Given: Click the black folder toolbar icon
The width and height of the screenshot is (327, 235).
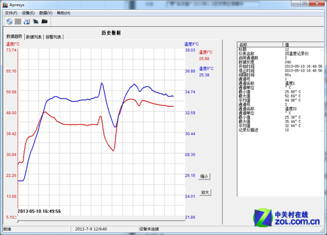Looking at the screenshot, I should pos(44,21).
